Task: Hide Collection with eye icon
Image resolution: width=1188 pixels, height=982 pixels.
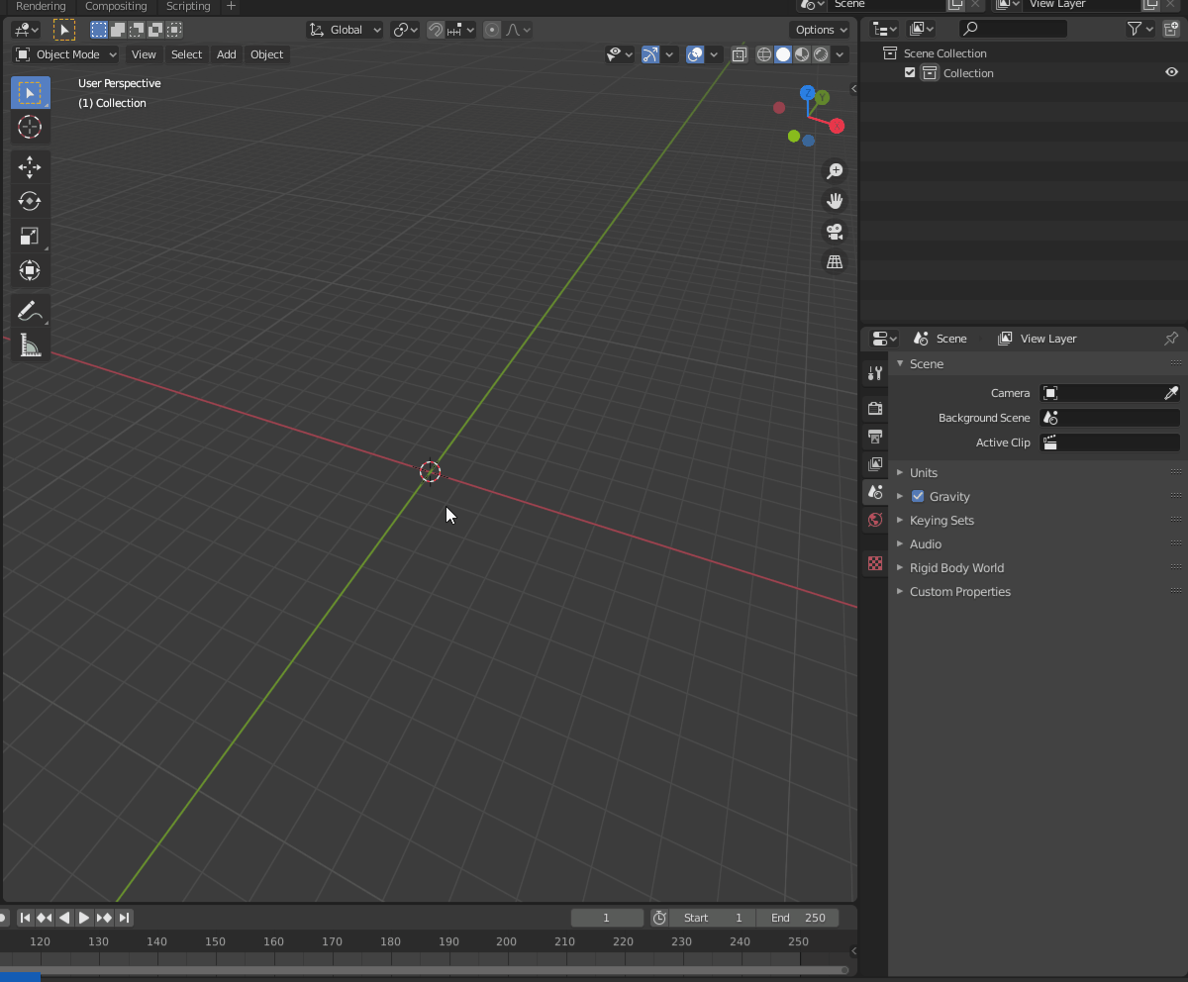Action: click(1171, 72)
